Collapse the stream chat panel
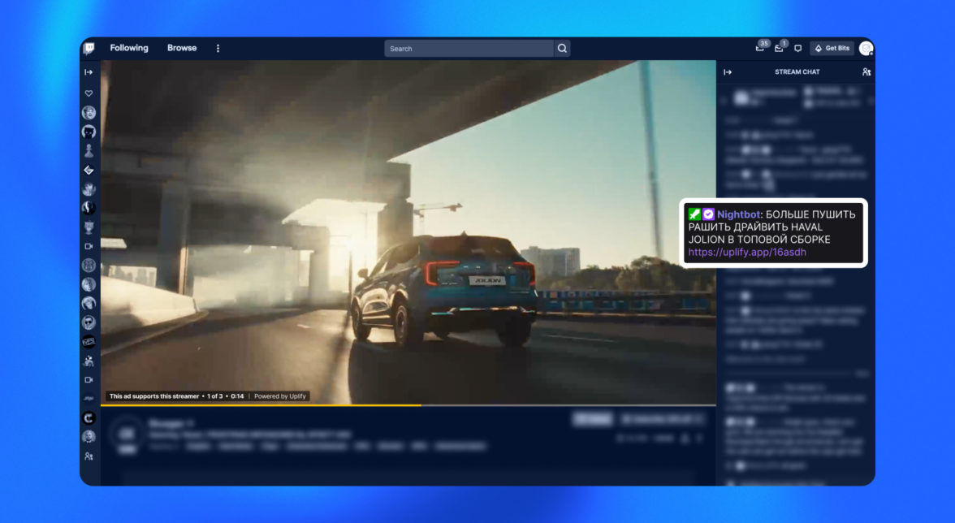955x523 pixels. pos(728,72)
